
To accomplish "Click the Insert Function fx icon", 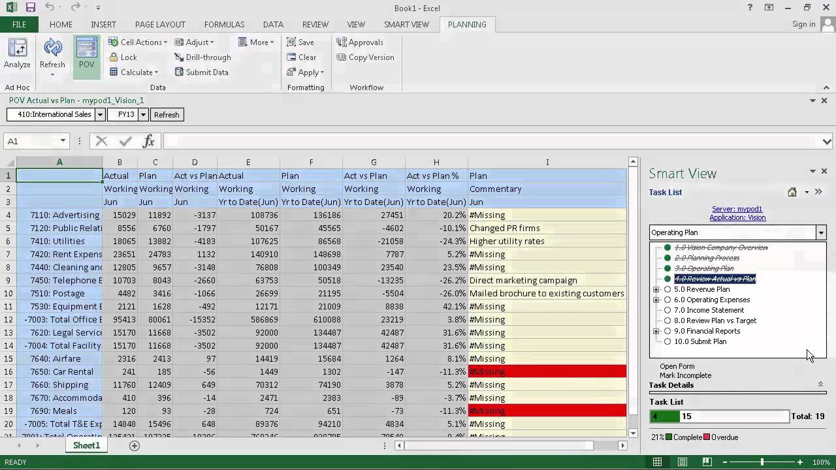I will (149, 141).
